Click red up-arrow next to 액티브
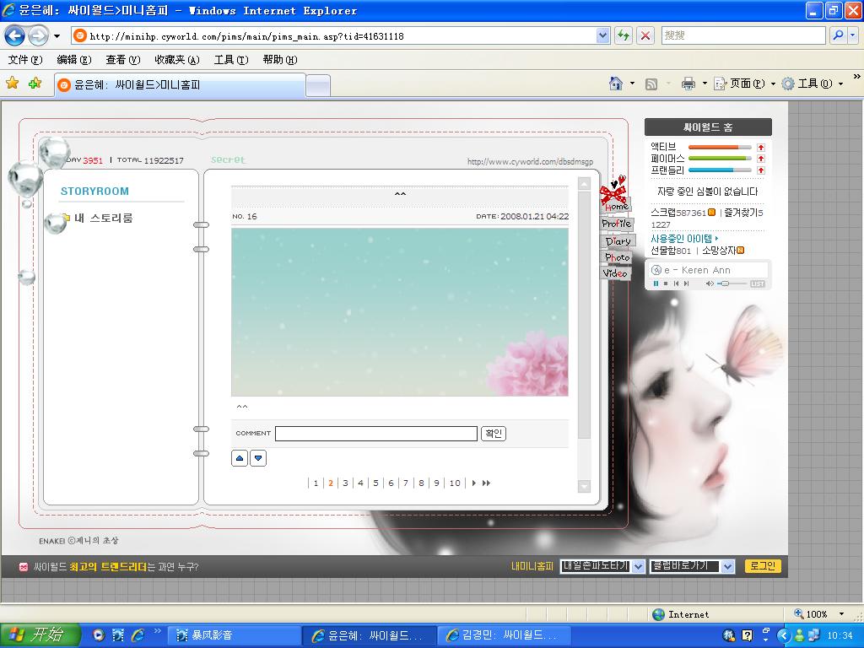864x648 pixels. pyautogui.click(x=761, y=147)
